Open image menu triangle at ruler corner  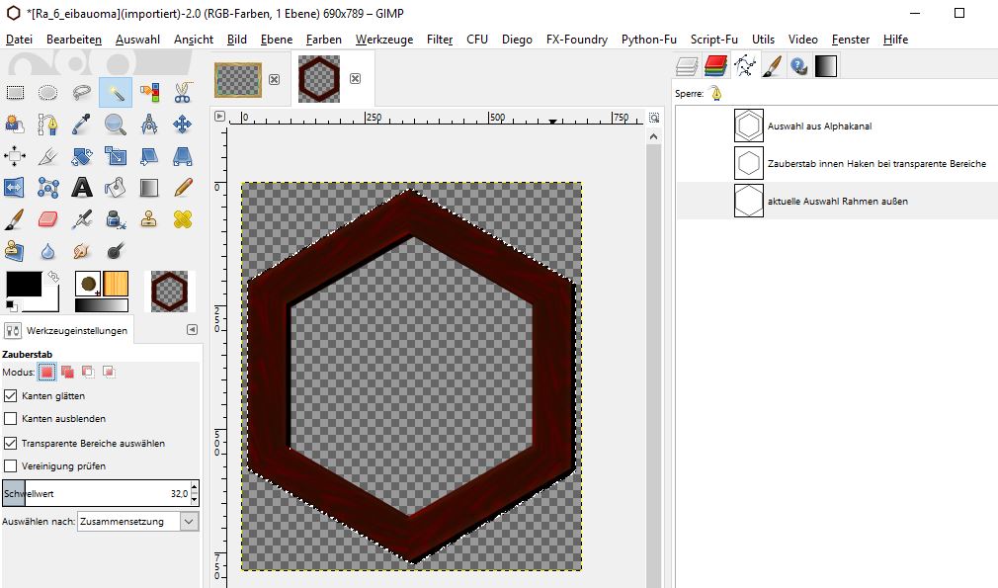pyautogui.click(x=219, y=117)
